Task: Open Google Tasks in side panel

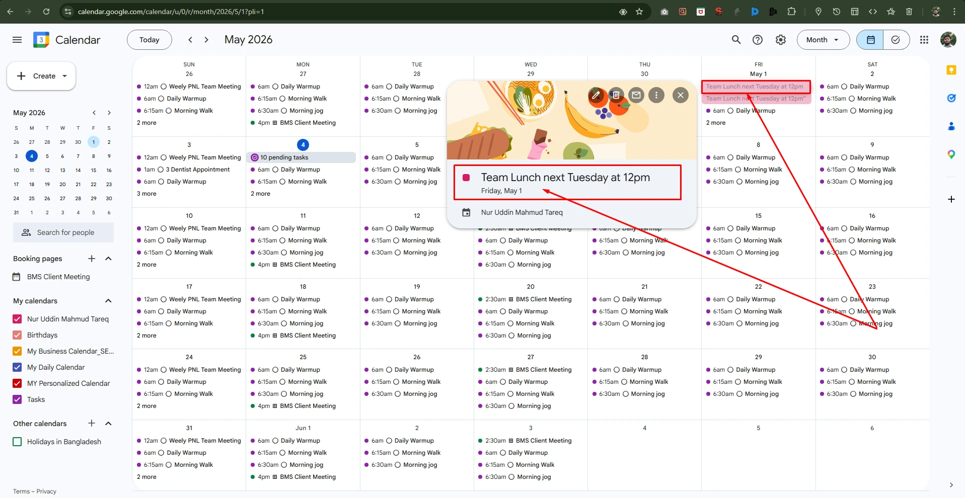Action: [x=951, y=98]
